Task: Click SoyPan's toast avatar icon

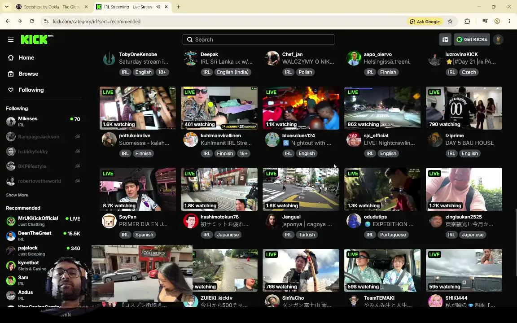Action: 109,221
